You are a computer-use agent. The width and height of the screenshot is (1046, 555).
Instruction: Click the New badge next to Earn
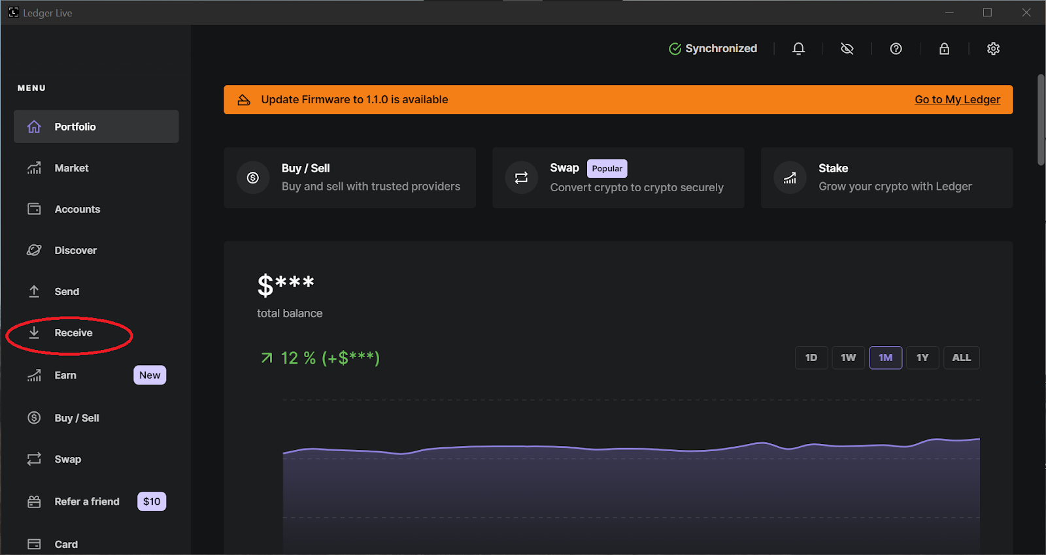click(150, 375)
